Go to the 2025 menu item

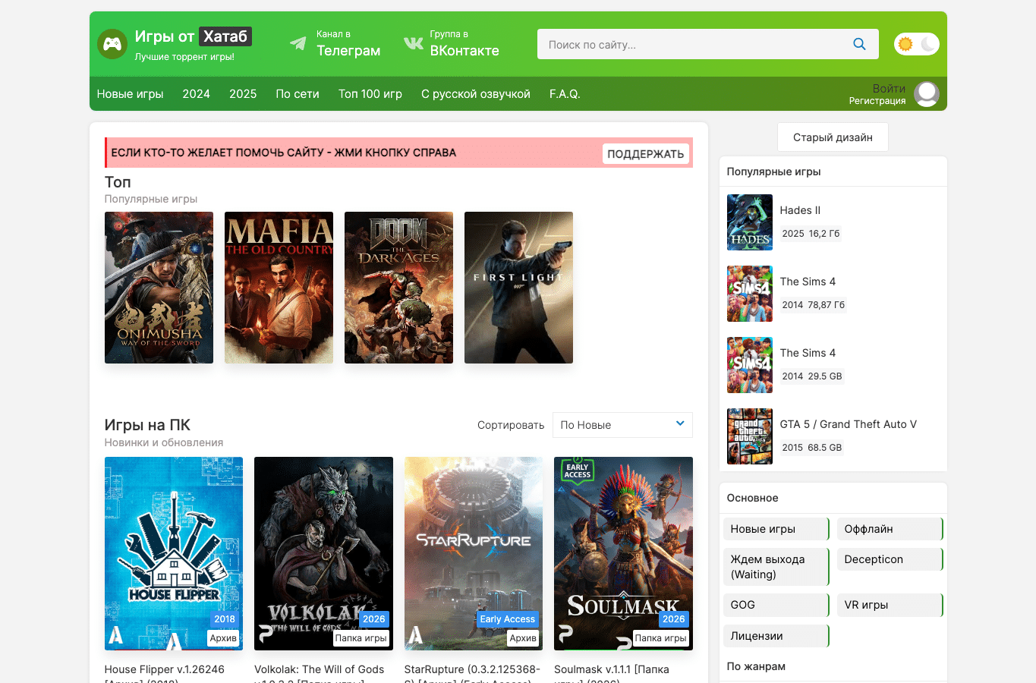[x=243, y=94]
